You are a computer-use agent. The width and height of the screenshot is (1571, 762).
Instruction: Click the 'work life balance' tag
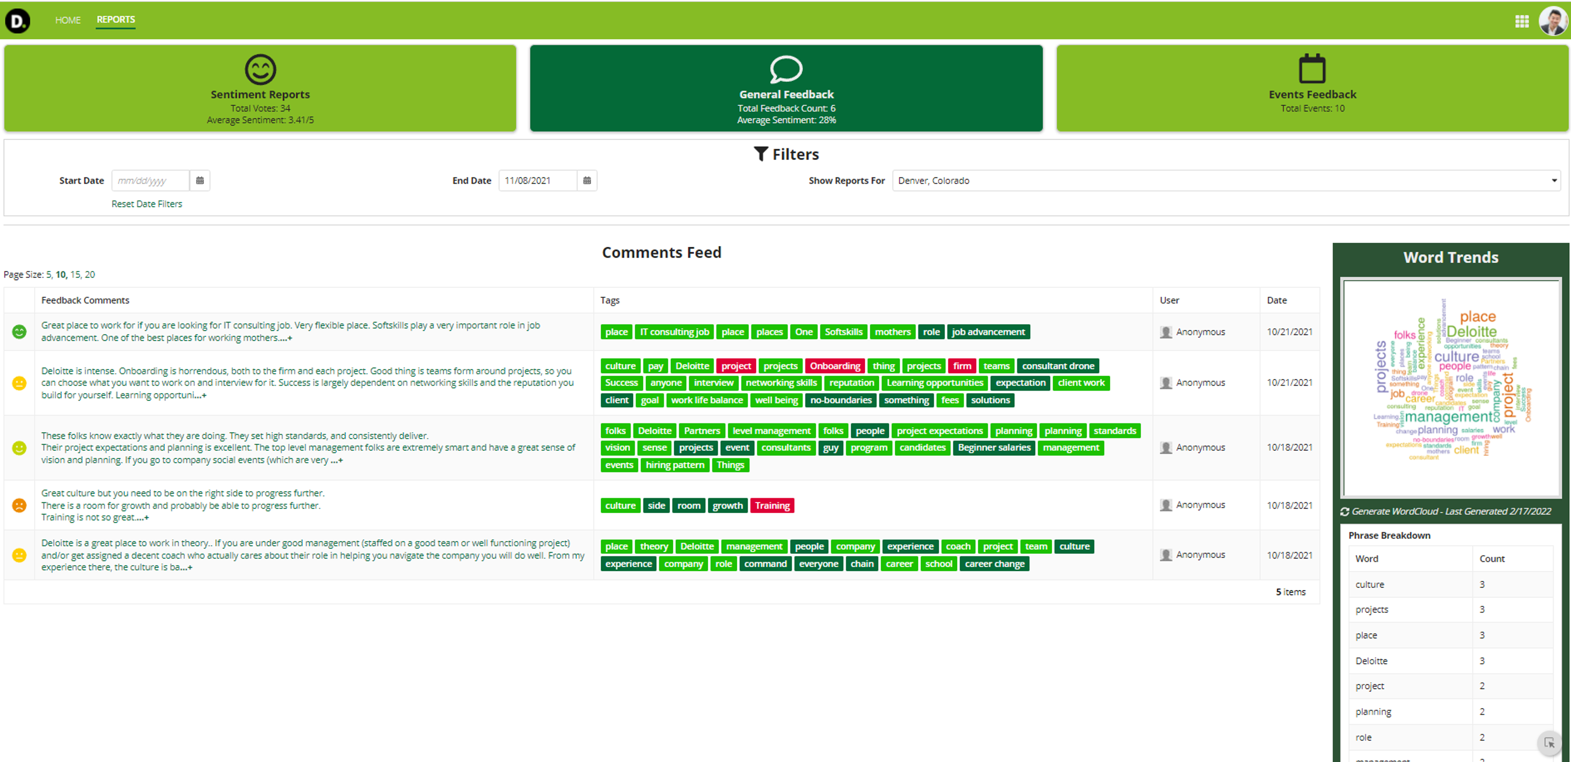[x=707, y=400]
